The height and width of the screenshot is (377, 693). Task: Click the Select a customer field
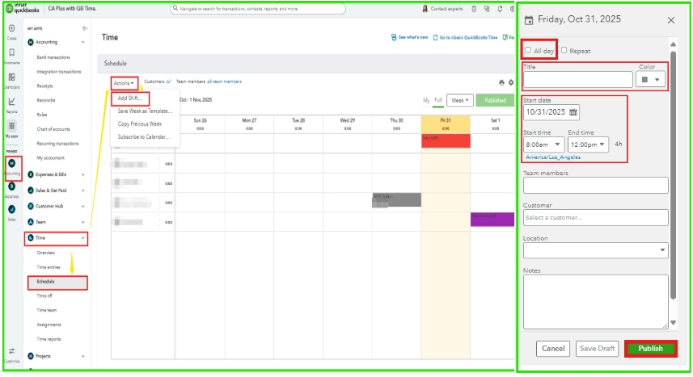595,218
